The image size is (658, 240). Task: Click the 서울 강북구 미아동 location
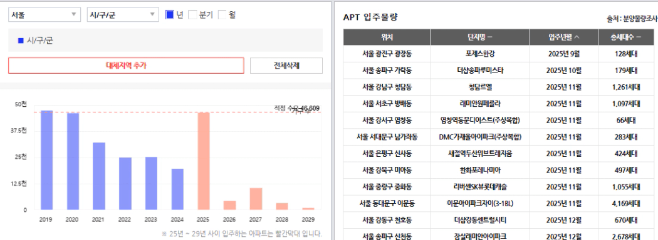(x=387, y=170)
